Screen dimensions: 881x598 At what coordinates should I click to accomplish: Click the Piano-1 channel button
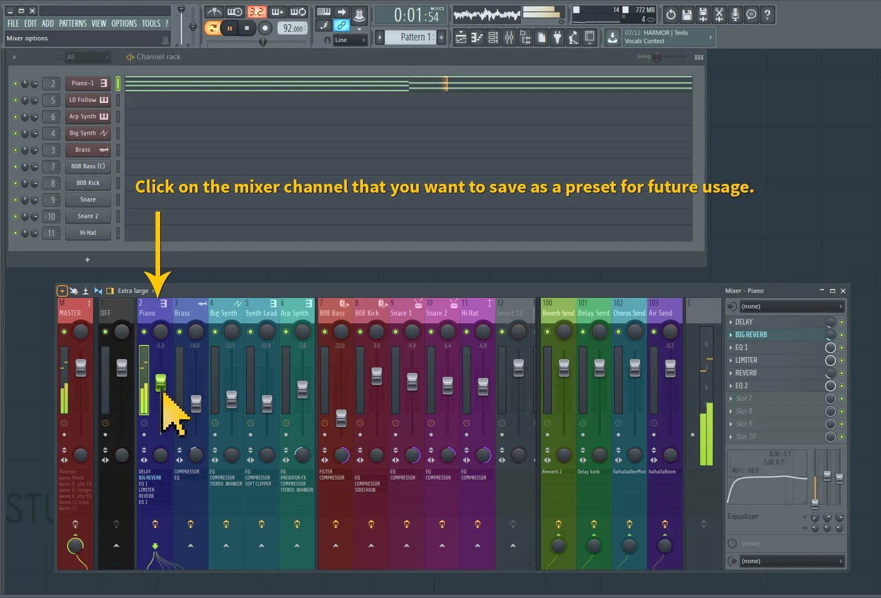[x=88, y=84]
